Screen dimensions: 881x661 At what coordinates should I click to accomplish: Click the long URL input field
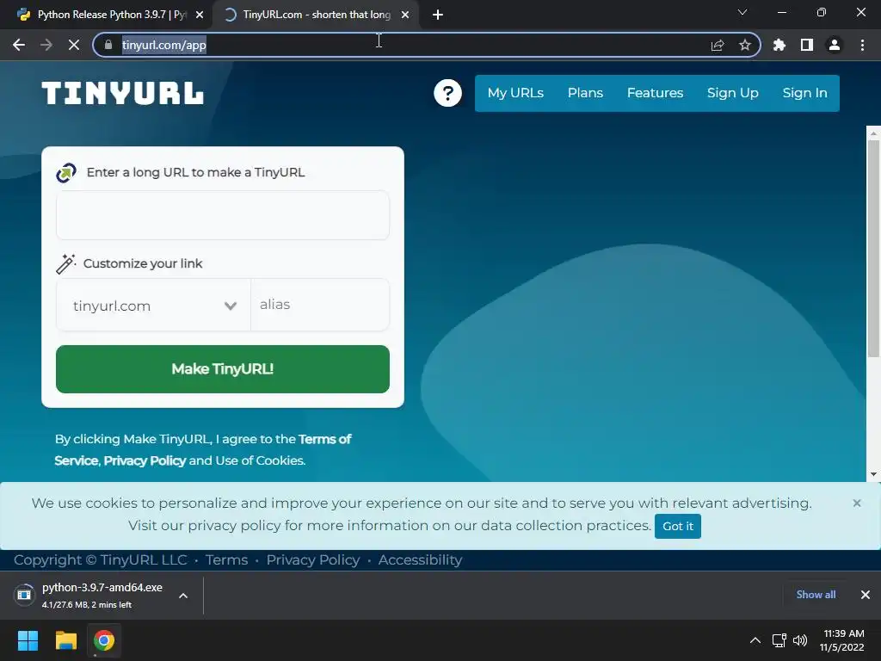click(x=223, y=215)
